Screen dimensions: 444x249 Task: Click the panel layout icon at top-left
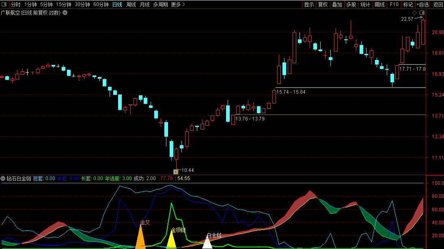pyautogui.click(x=4, y=4)
